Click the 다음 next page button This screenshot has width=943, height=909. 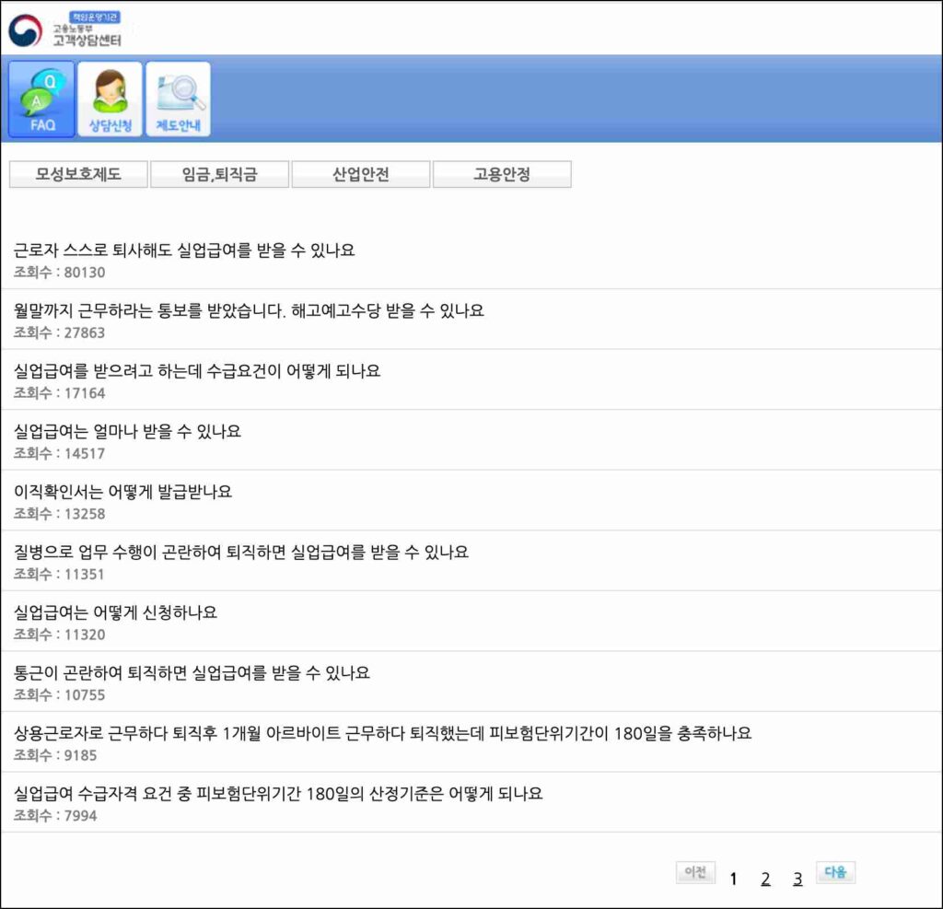coord(835,872)
